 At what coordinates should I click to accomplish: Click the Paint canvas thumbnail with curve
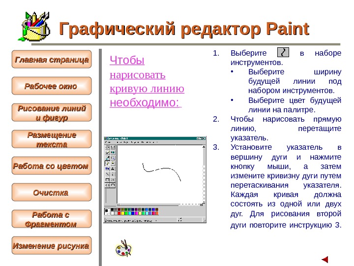(160, 174)
